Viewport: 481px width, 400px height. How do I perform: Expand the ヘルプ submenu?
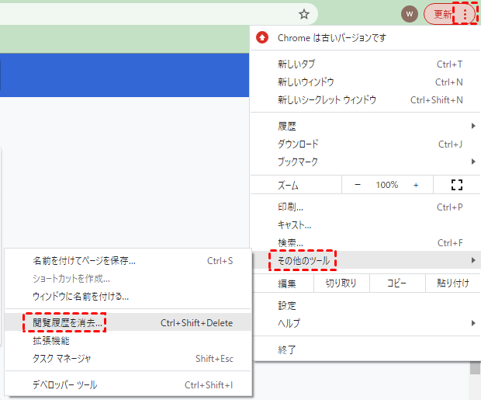[x=365, y=323]
